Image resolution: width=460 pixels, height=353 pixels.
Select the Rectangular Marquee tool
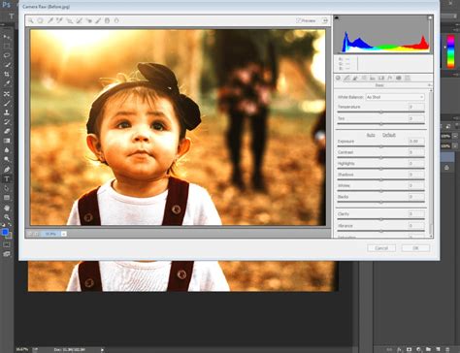pyautogui.click(x=7, y=46)
